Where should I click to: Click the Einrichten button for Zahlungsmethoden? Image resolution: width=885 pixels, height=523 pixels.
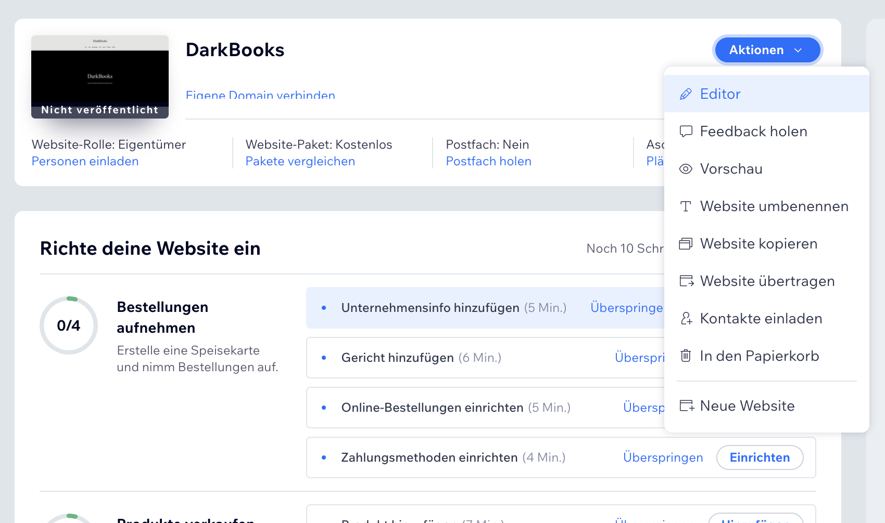tap(760, 457)
